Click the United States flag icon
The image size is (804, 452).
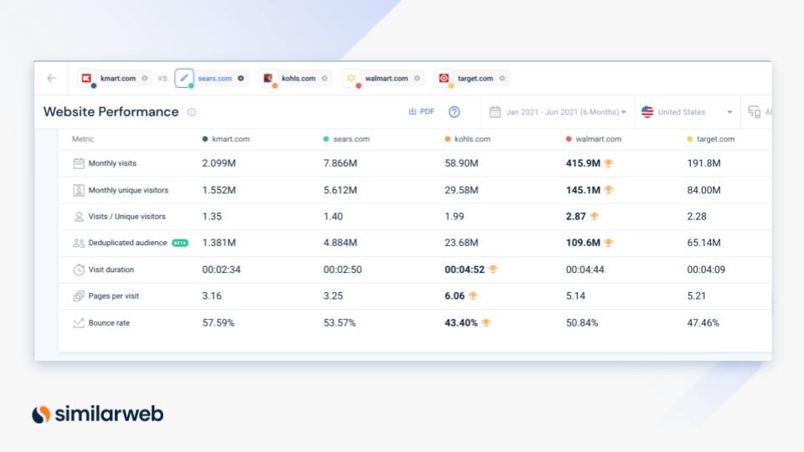tap(647, 111)
